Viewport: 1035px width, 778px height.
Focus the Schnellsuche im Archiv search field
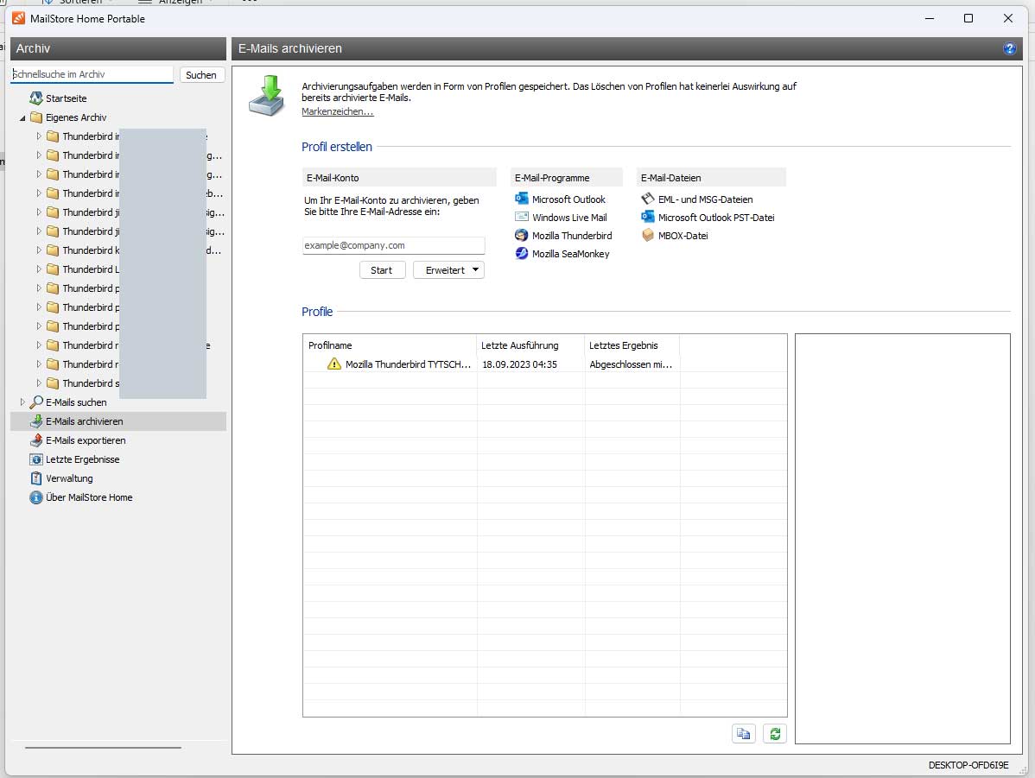click(92, 74)
